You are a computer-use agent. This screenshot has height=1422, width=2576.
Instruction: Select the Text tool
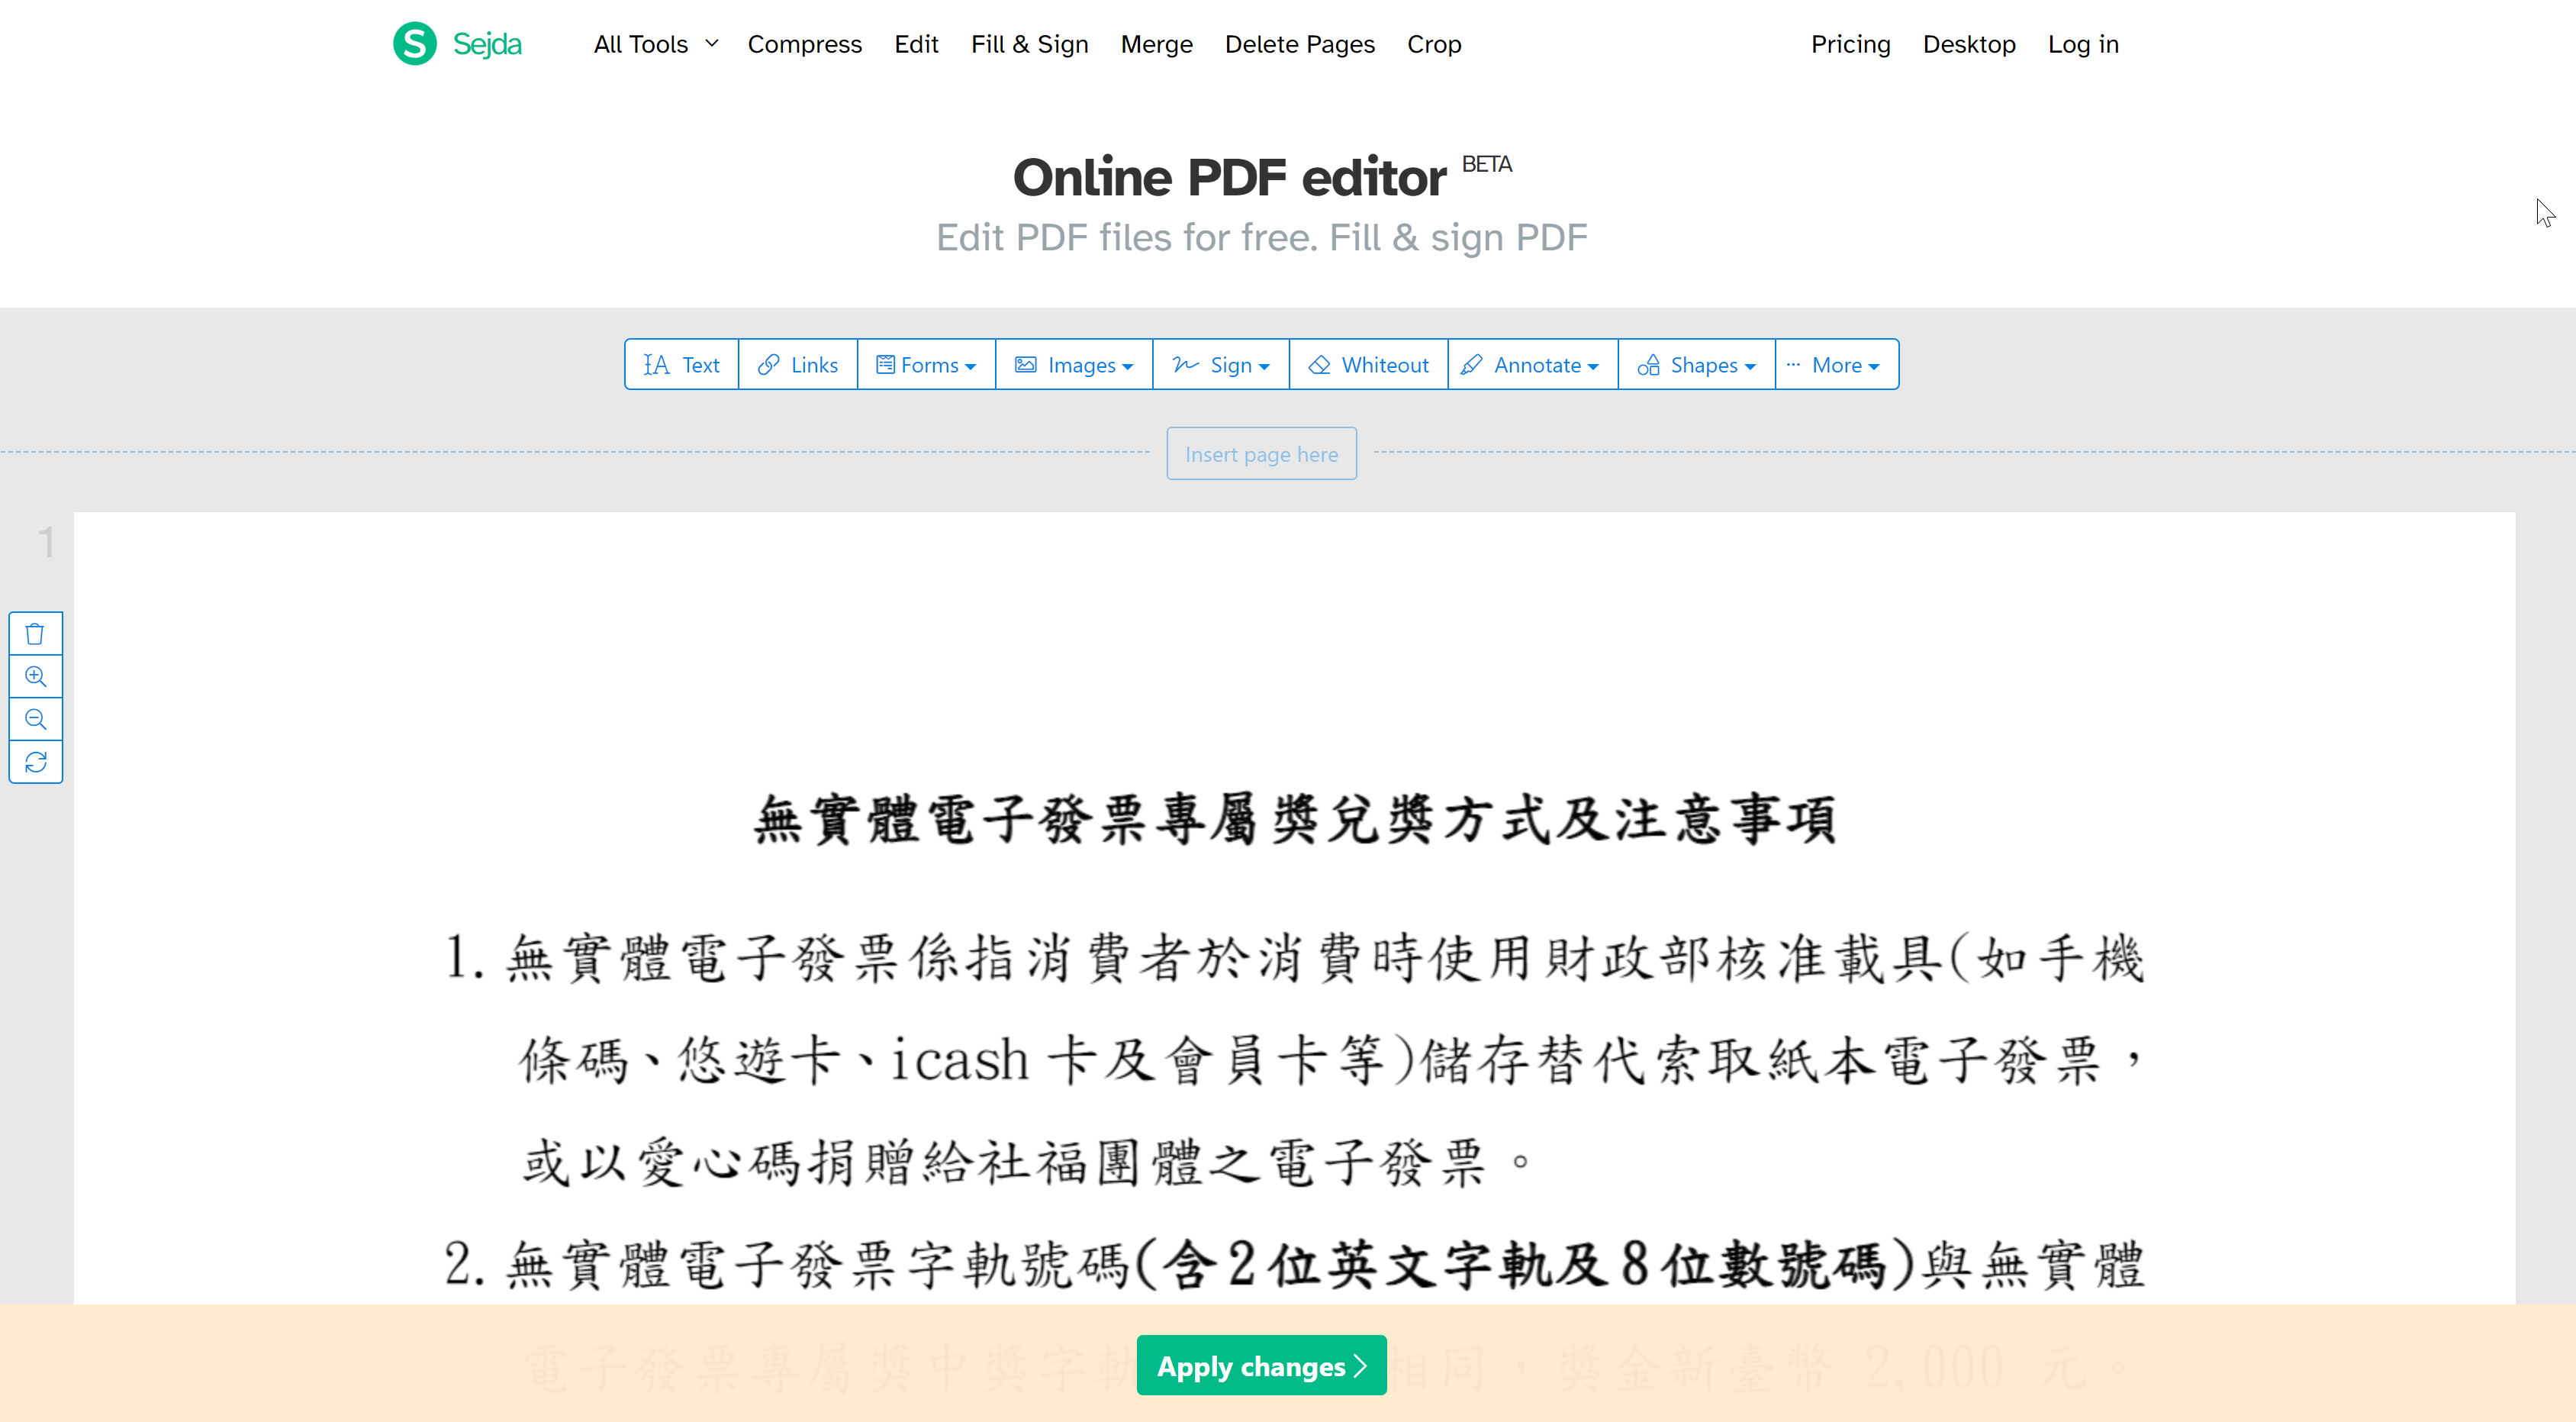coord(682,365)
